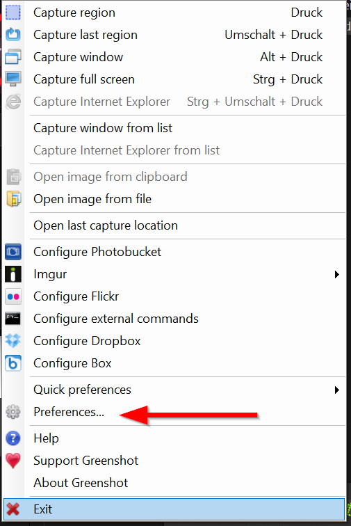Image resolution: width=351 pixels, height=526 pixels.
Task: Click the Capture last region icon
Action: [13, 35]
